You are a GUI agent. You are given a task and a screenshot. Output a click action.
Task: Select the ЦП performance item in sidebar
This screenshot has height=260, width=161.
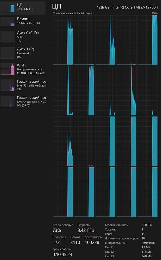[x=23, y=7]
